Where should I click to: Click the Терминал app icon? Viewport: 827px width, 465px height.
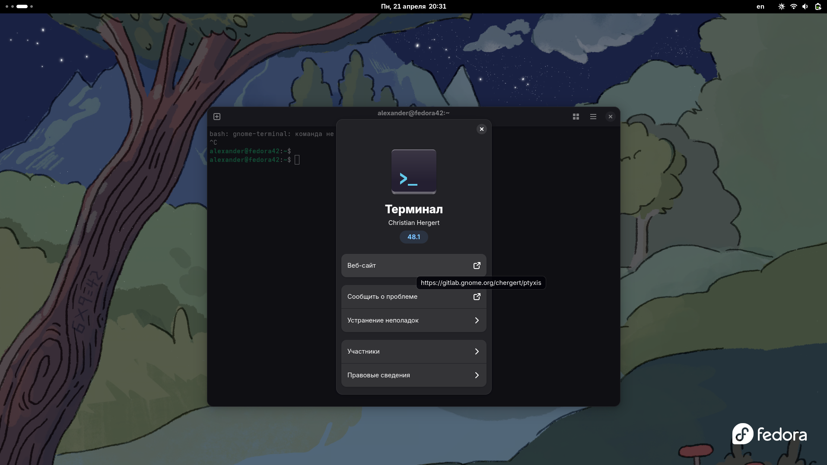tap(414, 172)
